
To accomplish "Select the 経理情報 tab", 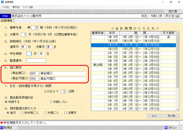I will pos(6,21).
